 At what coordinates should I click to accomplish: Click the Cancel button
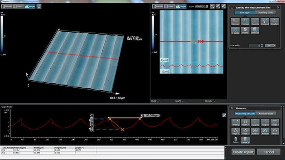tap(268, 152)
